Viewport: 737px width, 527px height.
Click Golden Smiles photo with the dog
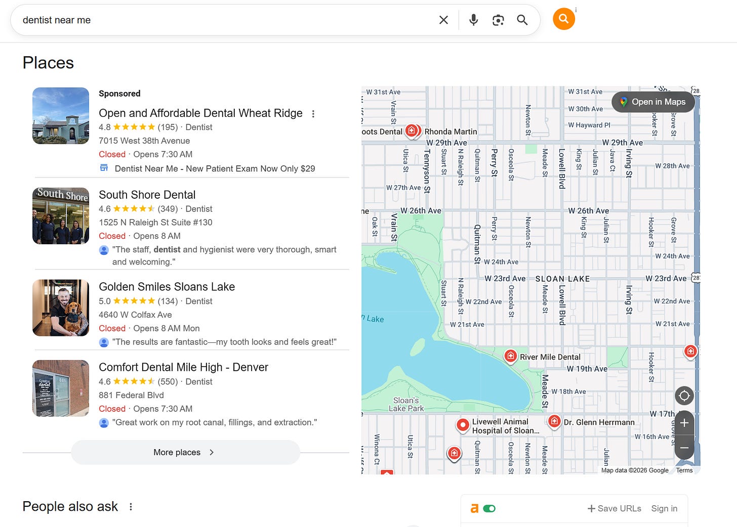click(61, 308)
